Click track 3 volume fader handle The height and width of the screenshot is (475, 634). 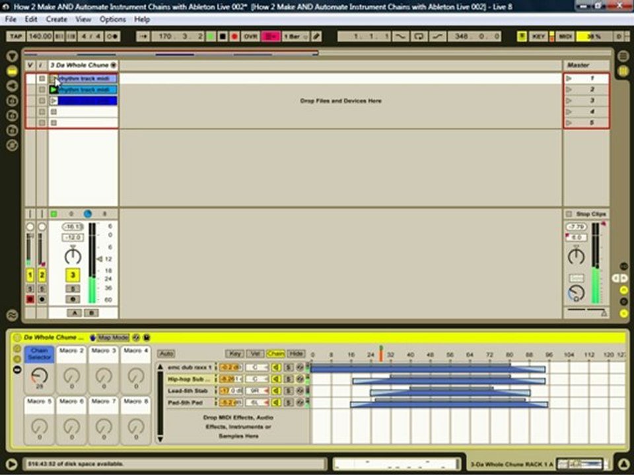pyautogui.click(x=100, y=259)
